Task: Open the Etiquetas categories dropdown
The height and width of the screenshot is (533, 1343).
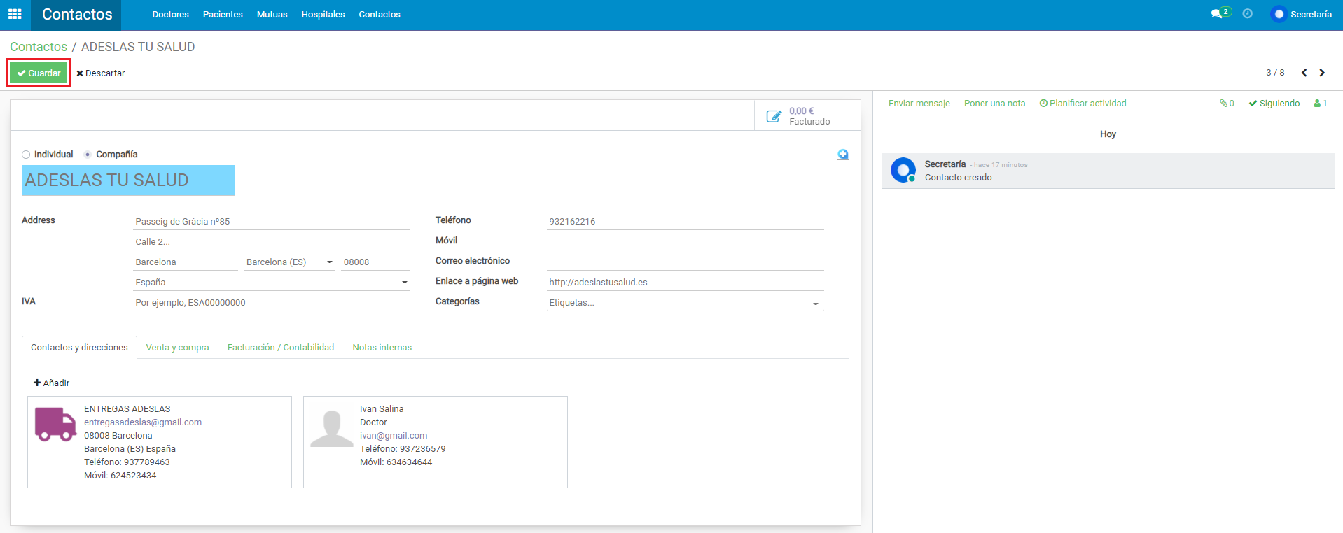Action: coord(685,303)
